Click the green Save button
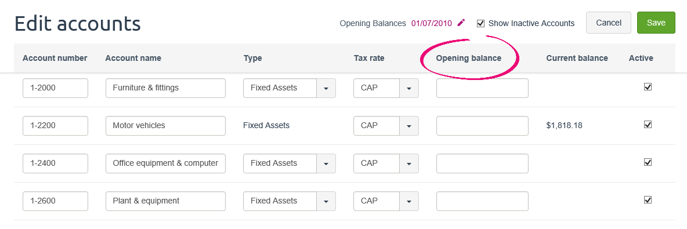The width and height of the screenshot is (687, 229). pos(656,23)
